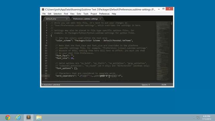Open the Tools menu
Viewport: 215px width, 121px height.
point(86,14)
